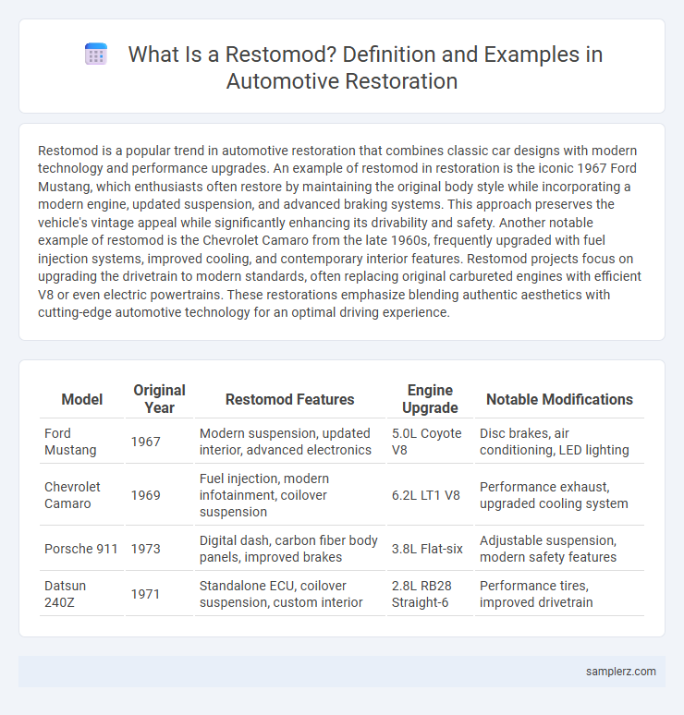
Task: Select the Original Year column header
Action: pos(159,399)
